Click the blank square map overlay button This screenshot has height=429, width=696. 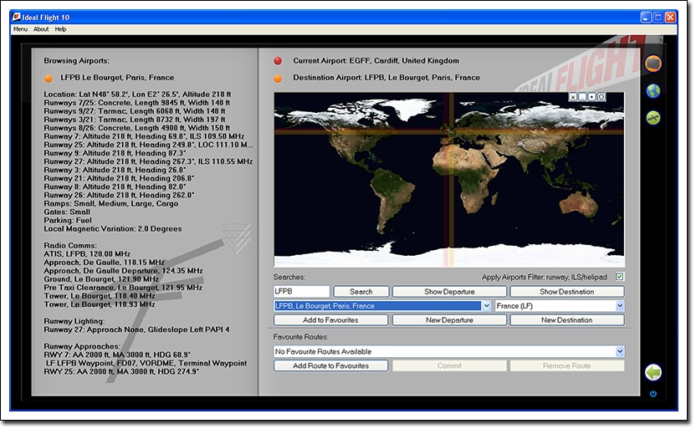tap(582, 97)
